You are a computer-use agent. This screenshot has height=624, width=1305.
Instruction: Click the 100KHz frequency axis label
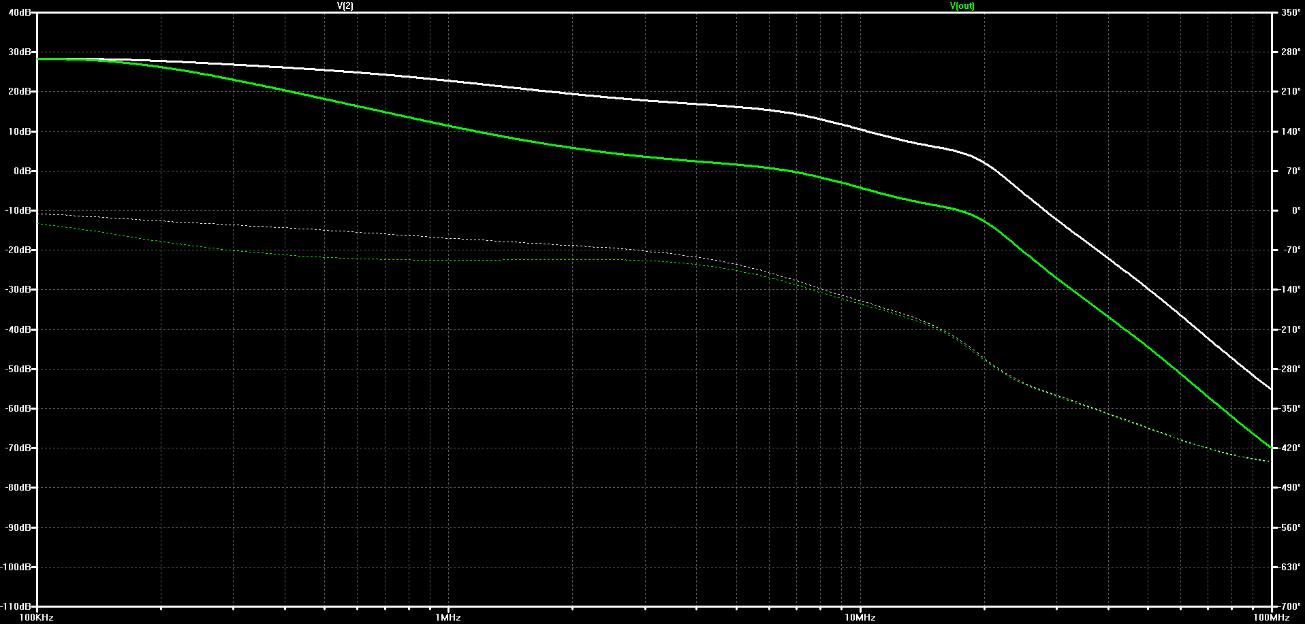click(x=37, y=617)
